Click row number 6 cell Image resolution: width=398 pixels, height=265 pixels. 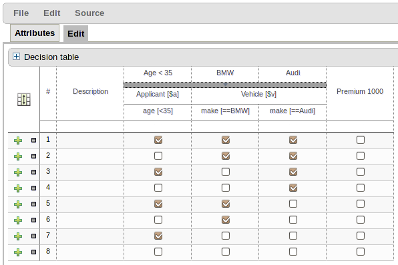[x=48, y=220]
